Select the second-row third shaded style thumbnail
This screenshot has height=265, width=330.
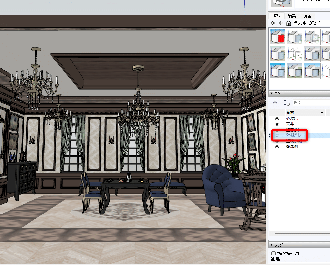click(x=312, y=54)
